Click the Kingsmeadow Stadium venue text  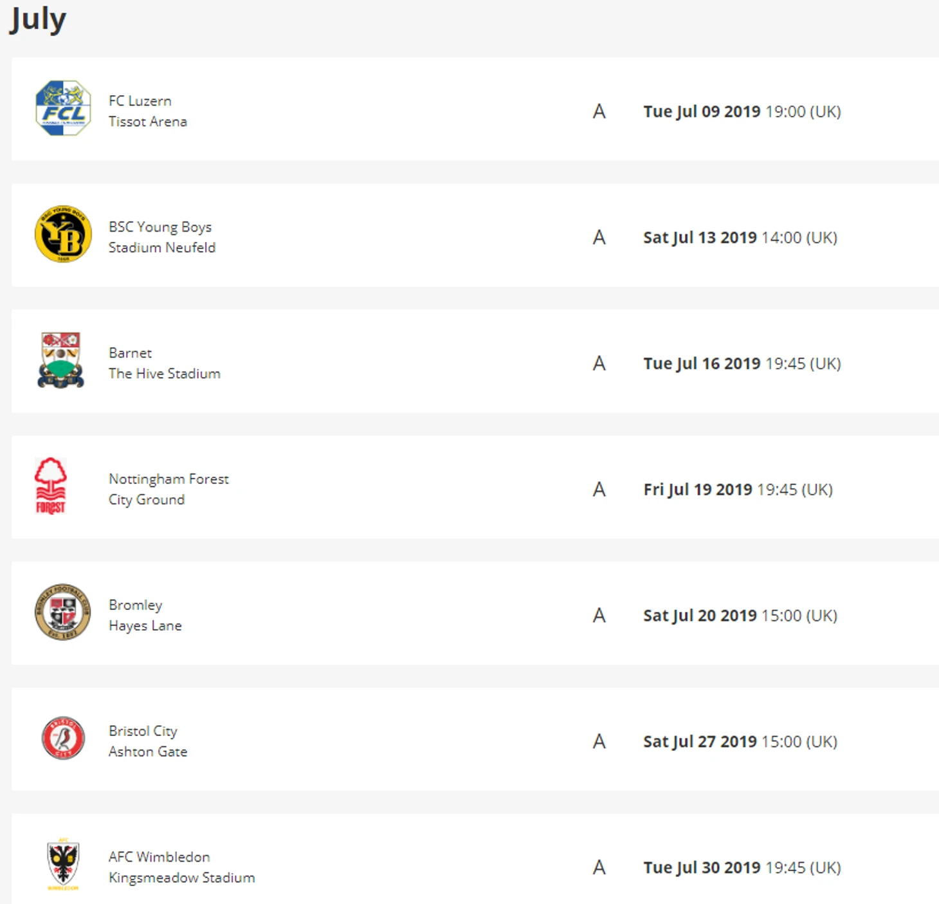(x=182, y=878)
